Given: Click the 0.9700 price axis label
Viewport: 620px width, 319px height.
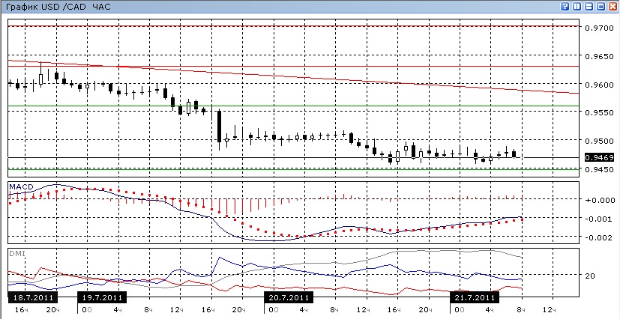Looking at the screenshot, I should point(599,28).
